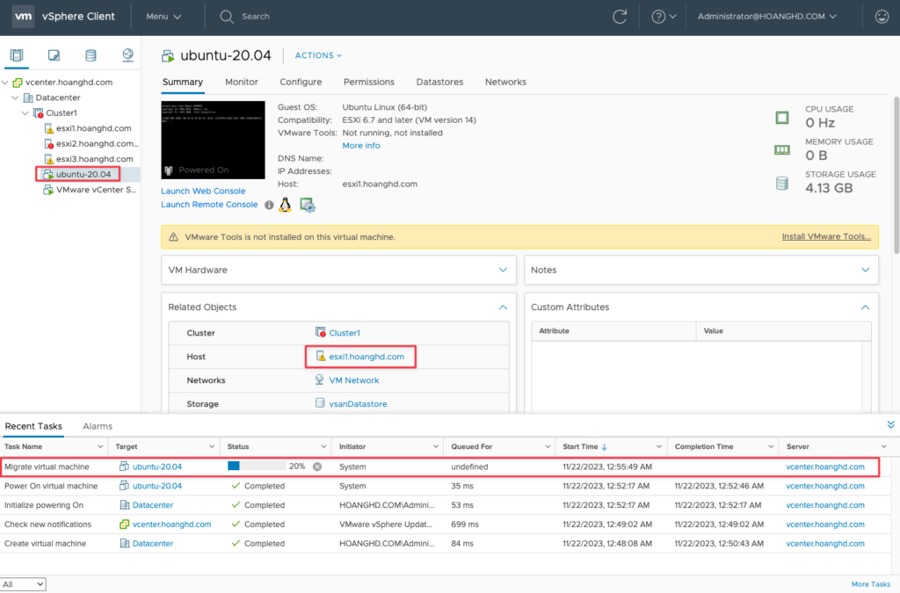The width and height of the screenshot is (900, 593).
Task: Open the Networks tab
Action: pyautogui.click(x=505, y=82)
